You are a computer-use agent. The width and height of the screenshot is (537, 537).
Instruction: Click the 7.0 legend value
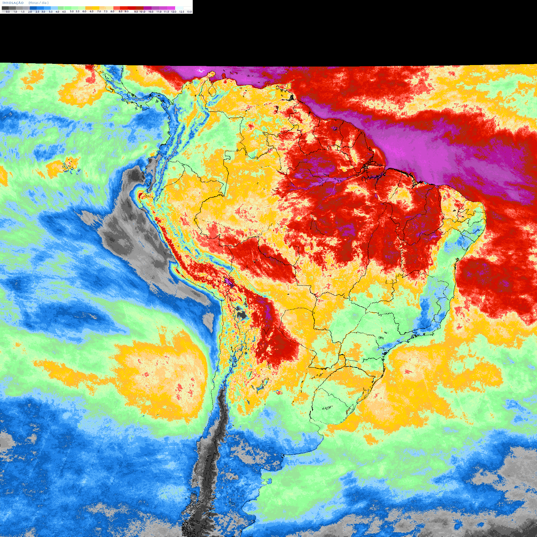click(99, 11)
